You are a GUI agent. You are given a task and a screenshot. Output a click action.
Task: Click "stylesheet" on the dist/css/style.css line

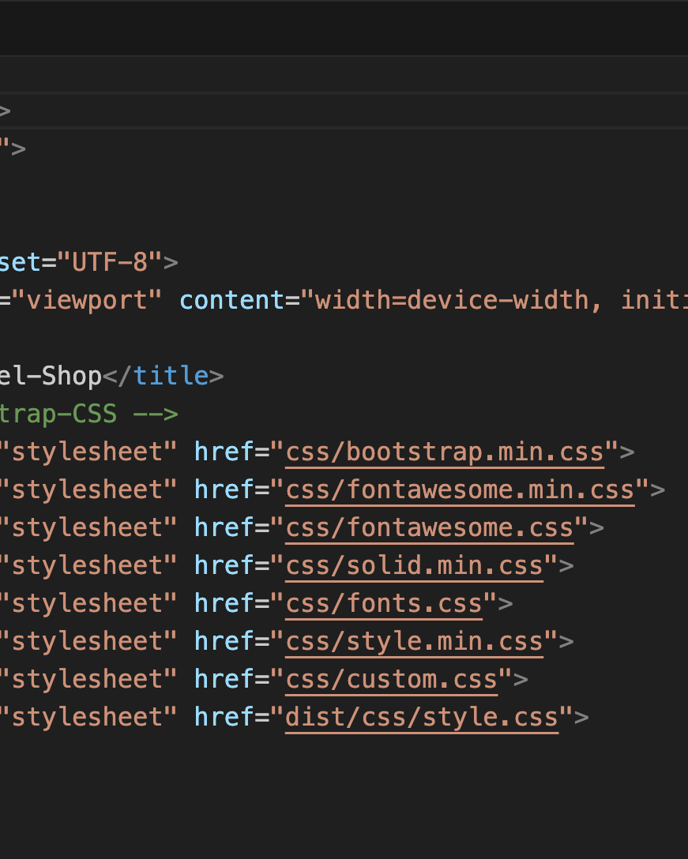point(91,717)
